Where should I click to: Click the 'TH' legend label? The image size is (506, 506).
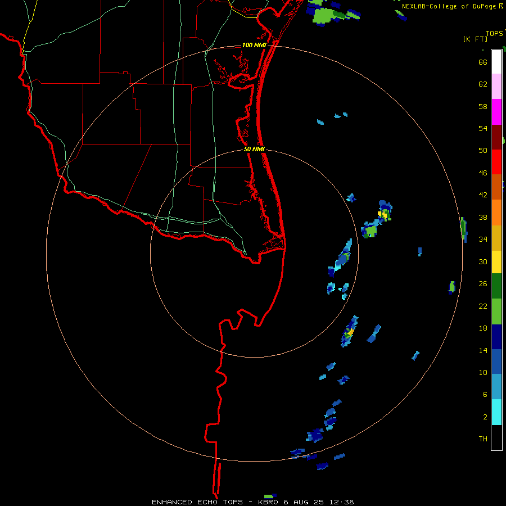(x=483, y=439)
